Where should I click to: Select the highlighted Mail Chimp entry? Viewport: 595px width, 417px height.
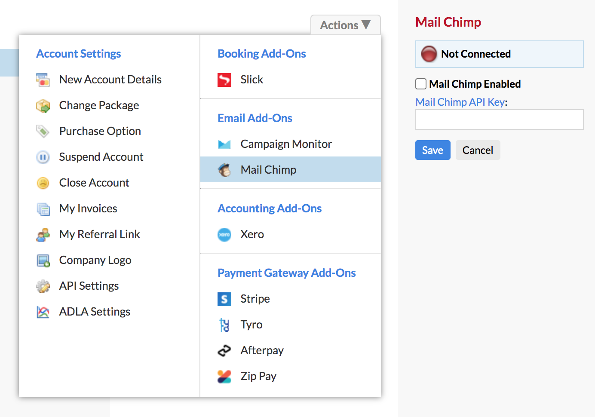pos(291,170)
